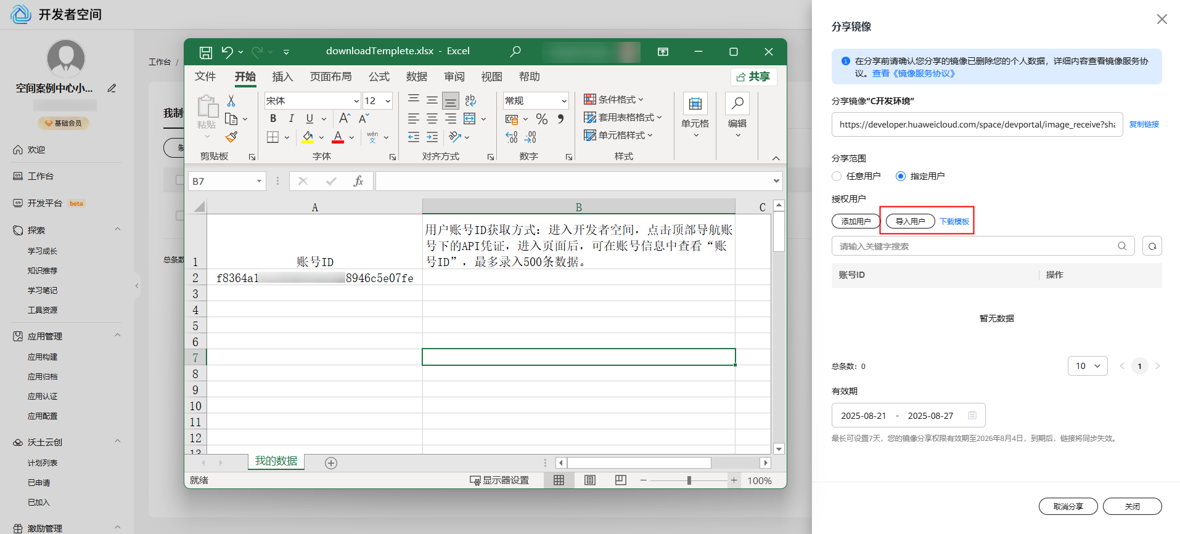Open the font size dropdown 12
Image resolution: width=1180 pixels, height=534 pixels.
tap(388, 101)
